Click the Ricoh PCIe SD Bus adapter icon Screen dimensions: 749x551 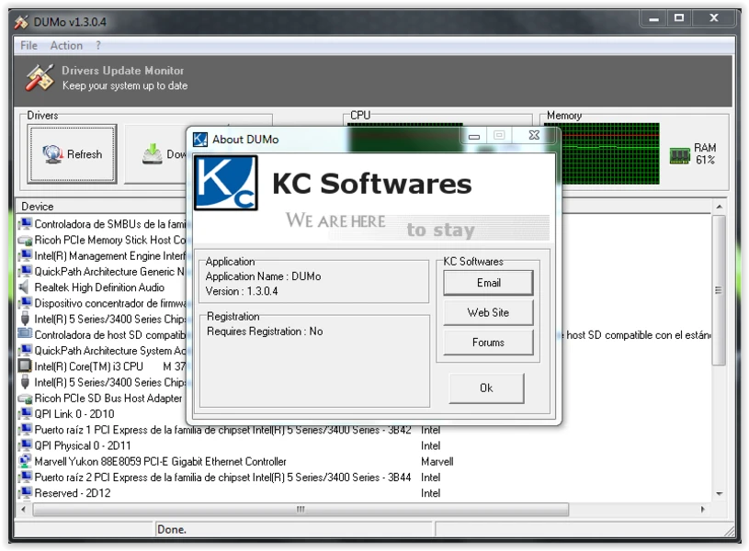tap(25, 399)
